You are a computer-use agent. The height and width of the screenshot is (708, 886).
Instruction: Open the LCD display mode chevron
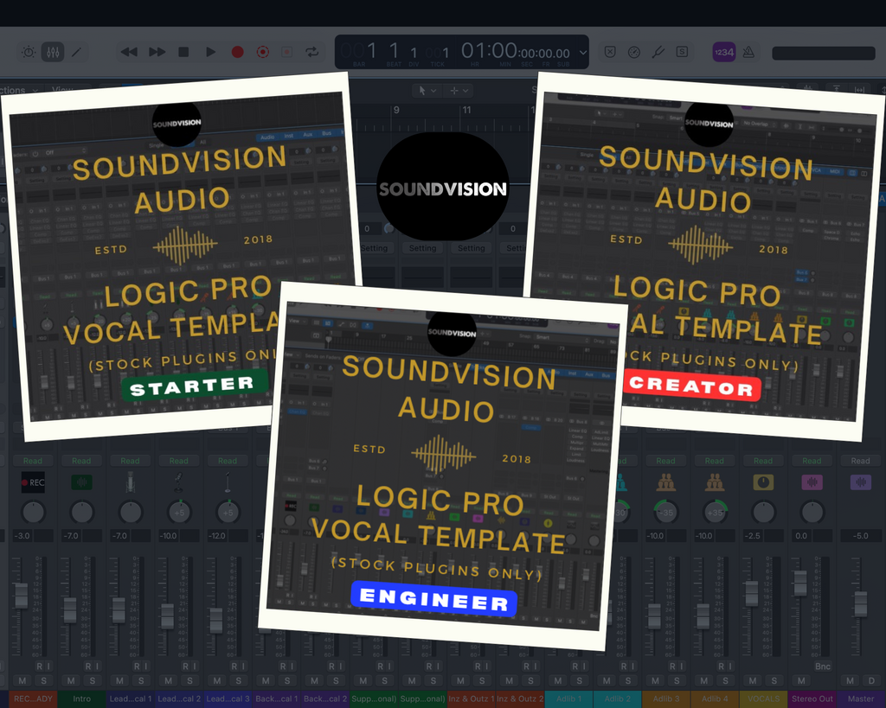click(x=582, y=52)
